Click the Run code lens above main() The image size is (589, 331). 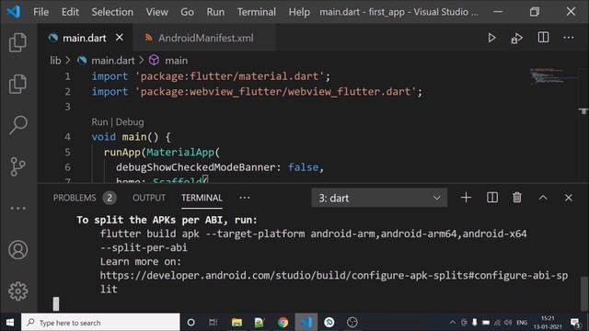99,122
